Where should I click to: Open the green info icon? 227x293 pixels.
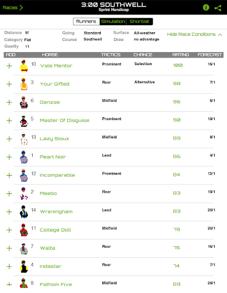coord(206,8)
